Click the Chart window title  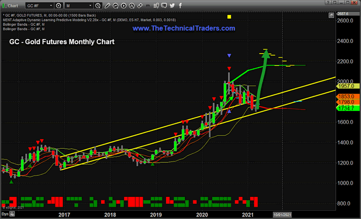point(13,6)
